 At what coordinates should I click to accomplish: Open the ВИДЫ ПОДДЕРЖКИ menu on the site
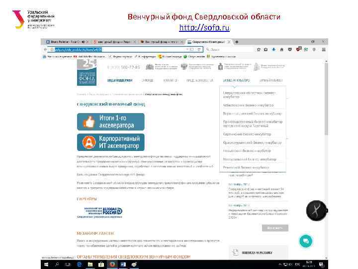(120, 80)
